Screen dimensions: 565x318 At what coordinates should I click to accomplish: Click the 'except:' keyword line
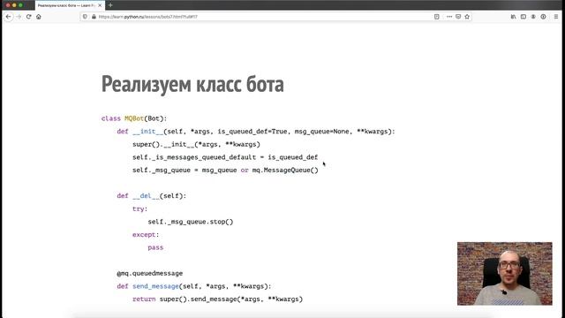click(146, 235)
